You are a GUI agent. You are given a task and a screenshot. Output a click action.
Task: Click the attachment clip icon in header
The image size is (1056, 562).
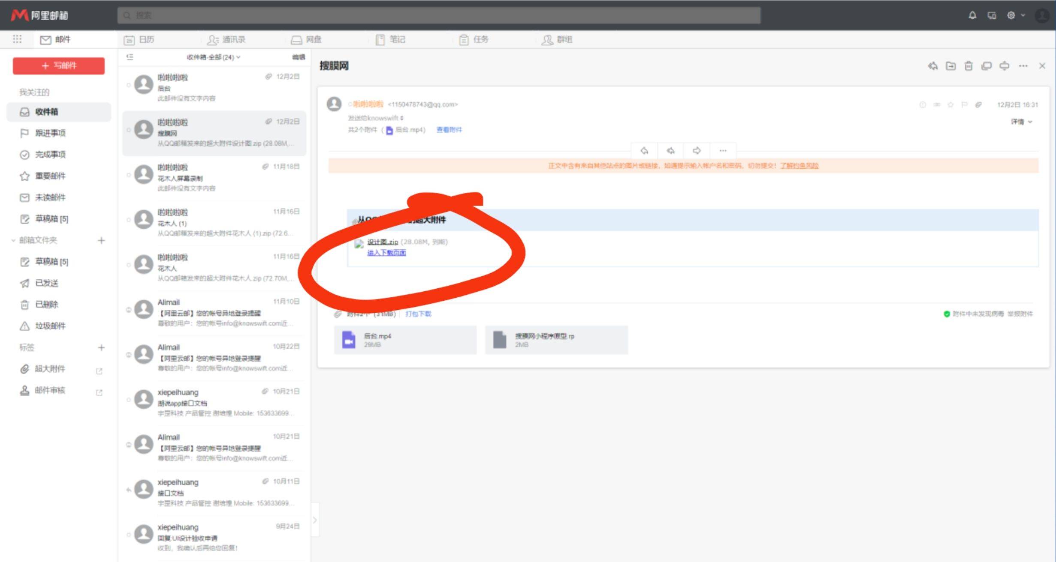978,105
